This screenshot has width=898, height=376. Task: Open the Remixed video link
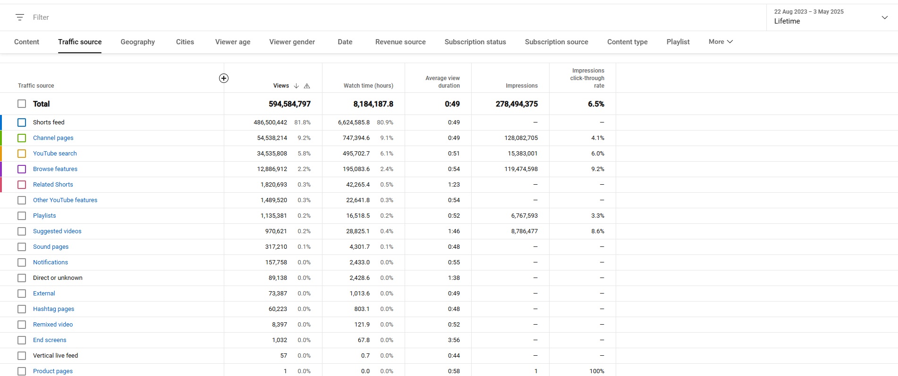pos(53,325)
